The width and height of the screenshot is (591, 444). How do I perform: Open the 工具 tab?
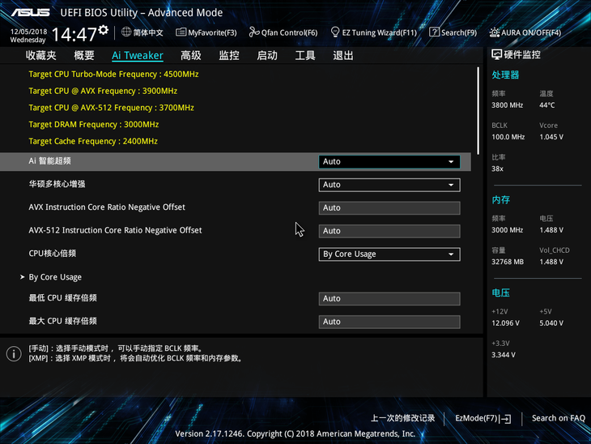pyautogui.click(x=305, y=55)
